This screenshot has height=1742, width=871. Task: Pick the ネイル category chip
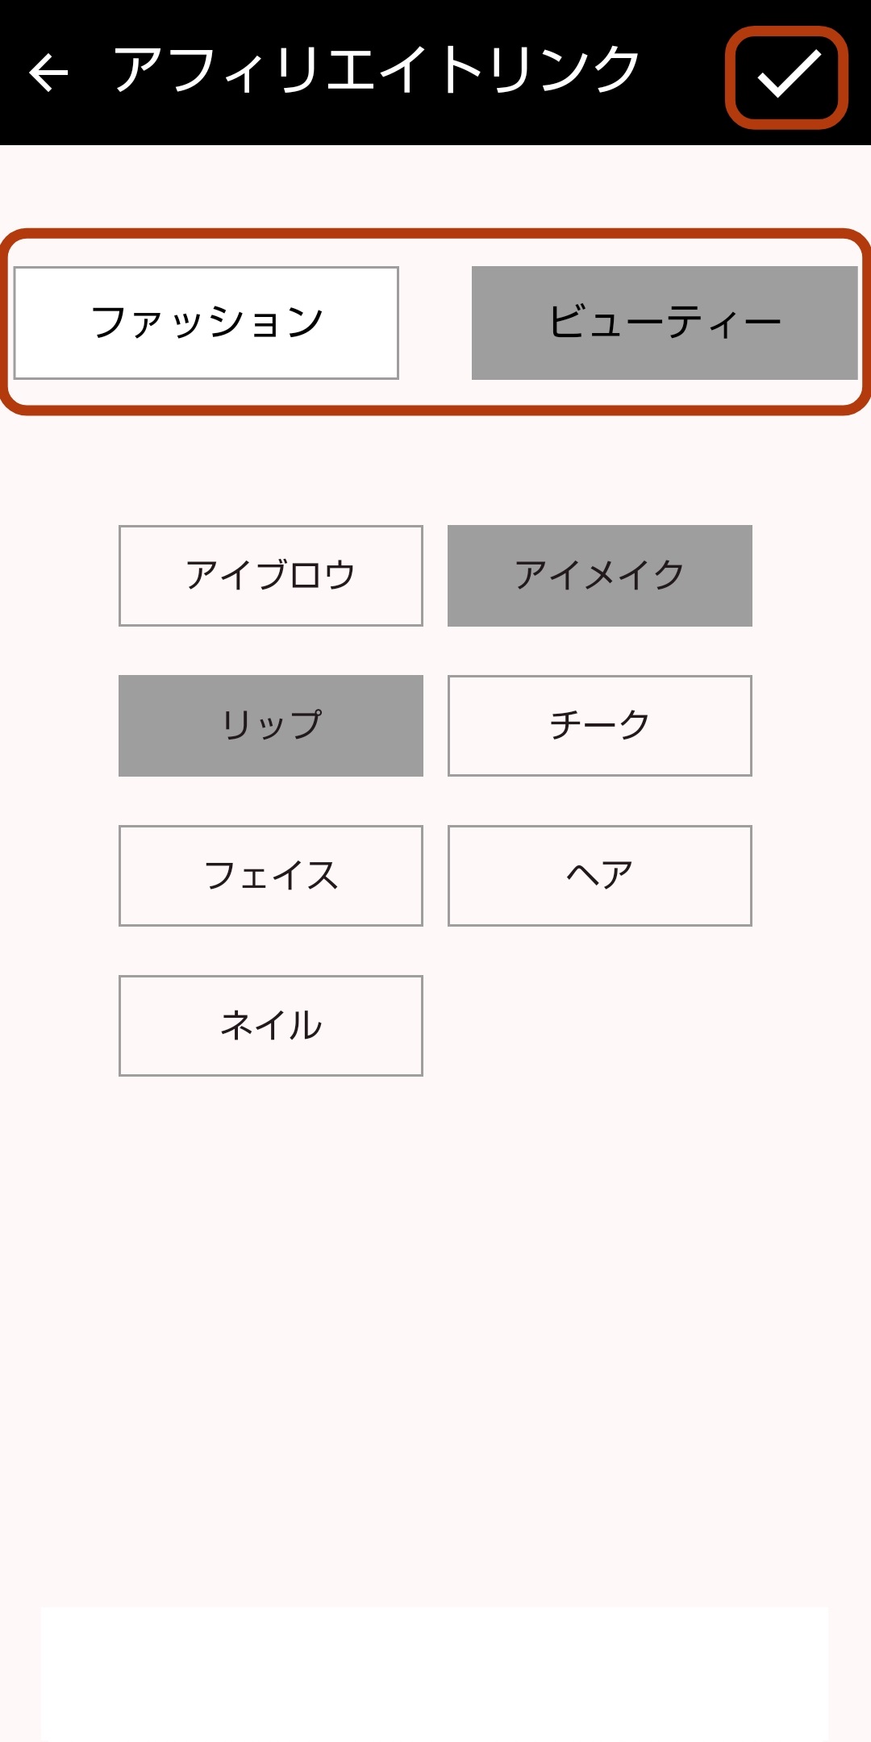click(x=271, y=1026)
